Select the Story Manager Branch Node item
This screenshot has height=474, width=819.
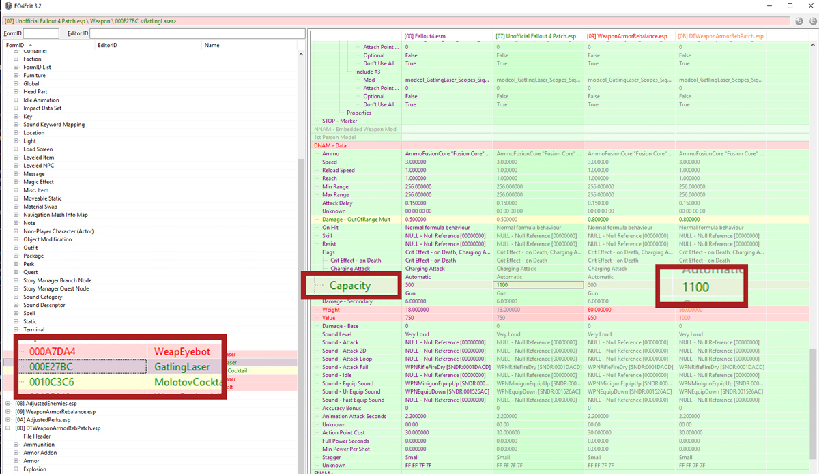57,280
